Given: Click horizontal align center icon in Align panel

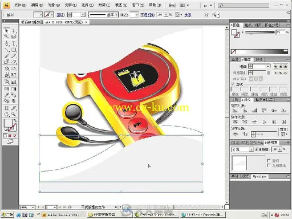Looking at the screenshot, I should (245, 110).
